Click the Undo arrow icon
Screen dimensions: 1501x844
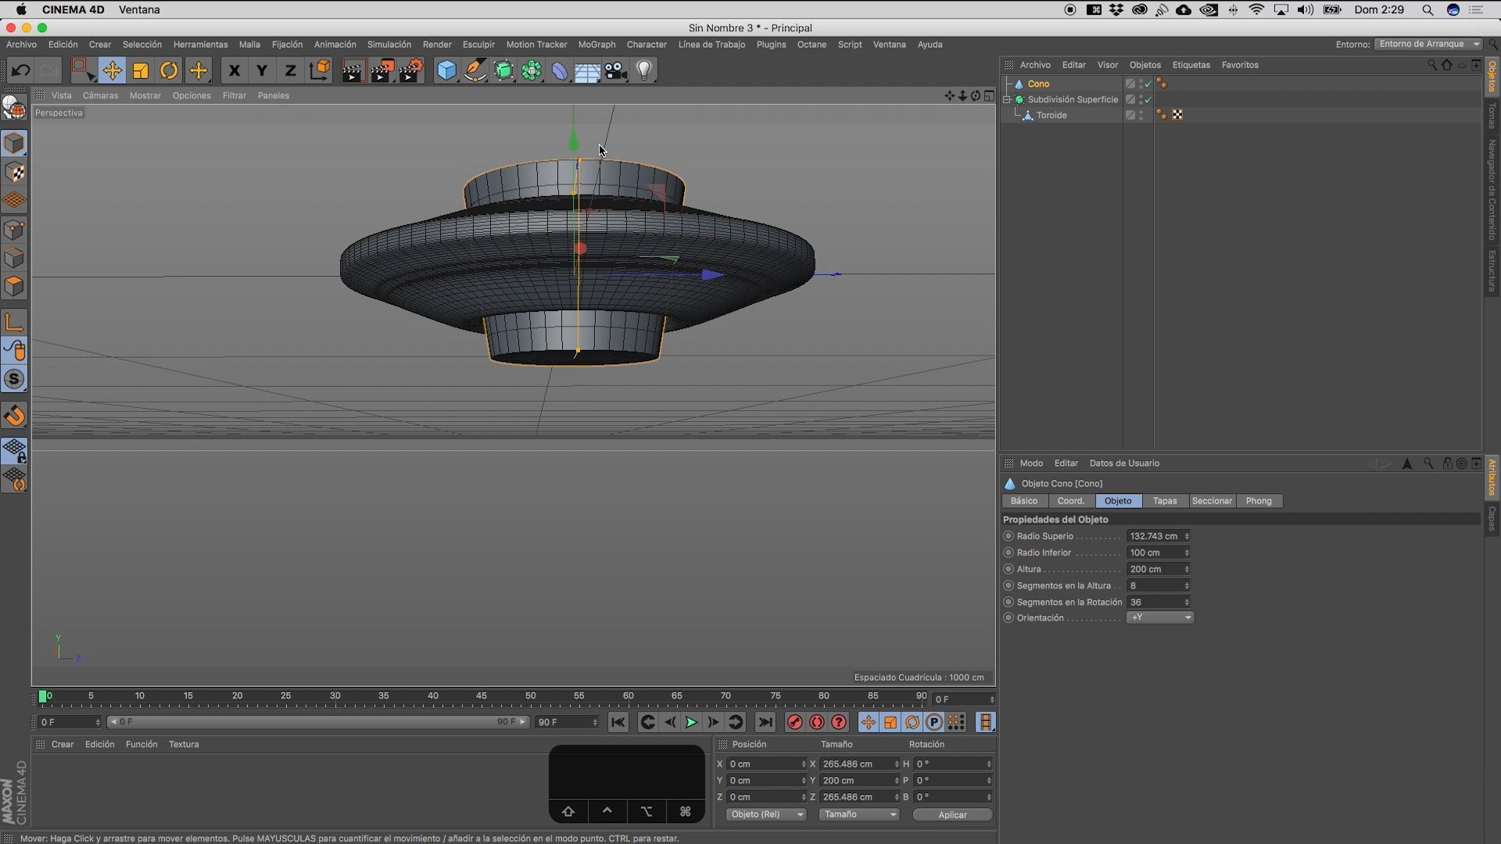(21, 71)
